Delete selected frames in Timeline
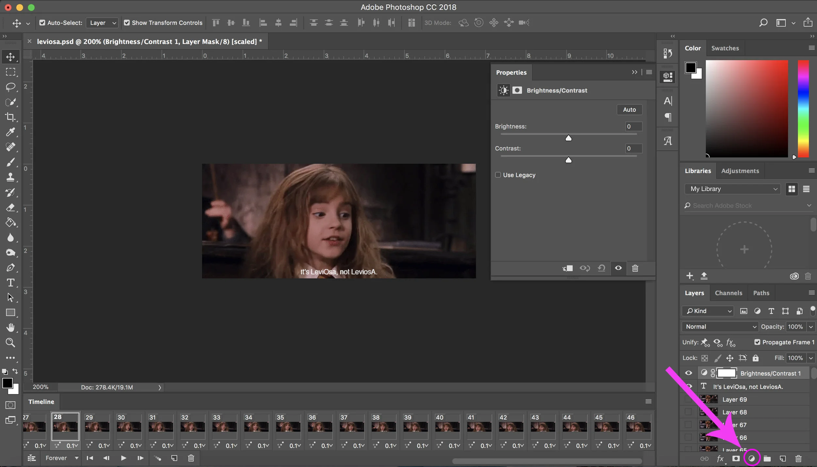 (x=191, y=458)
